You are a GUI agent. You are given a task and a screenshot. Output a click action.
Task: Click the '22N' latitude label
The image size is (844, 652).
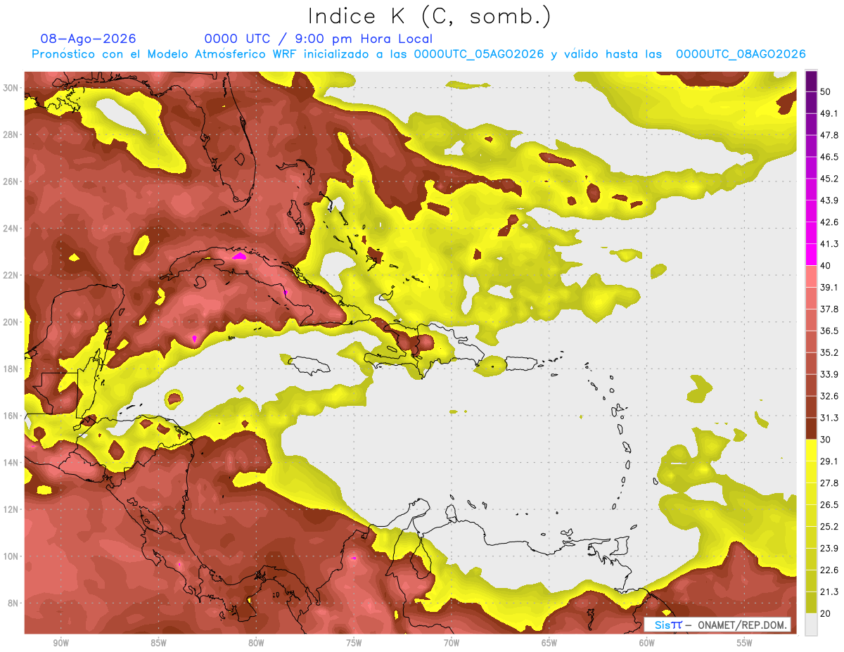(x=11, y=275)
